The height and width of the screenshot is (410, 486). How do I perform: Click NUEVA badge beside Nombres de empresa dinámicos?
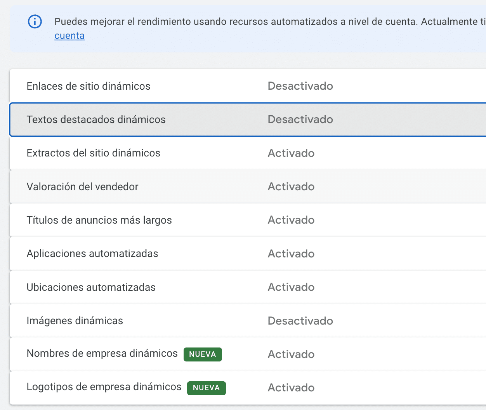pos(203,354)
